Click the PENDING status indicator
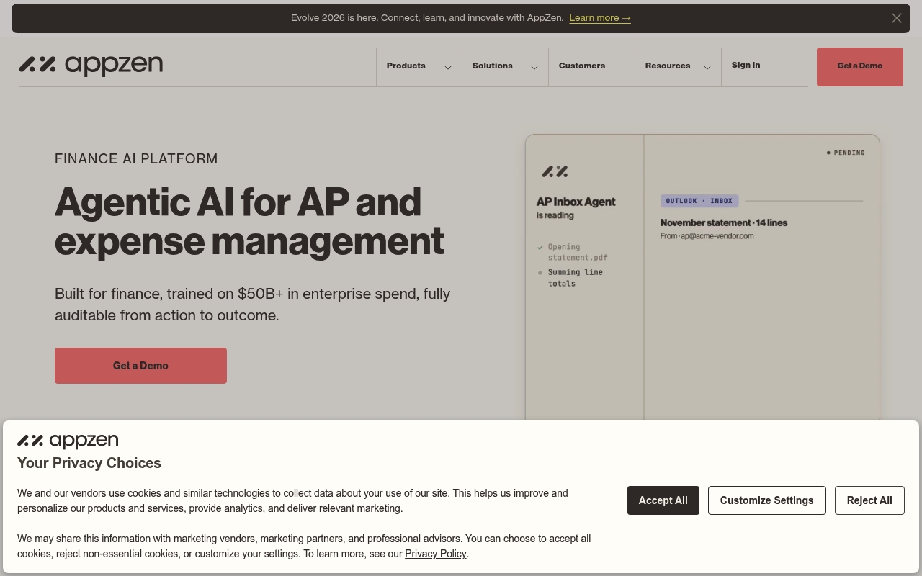The image size is (922, 576). pyautogui.click(x=846, y=153)
